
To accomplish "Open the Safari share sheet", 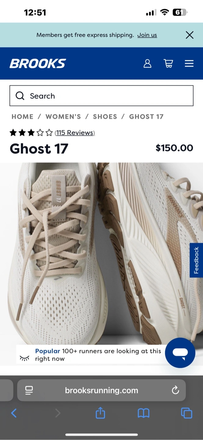I will (x=100, y=413).
